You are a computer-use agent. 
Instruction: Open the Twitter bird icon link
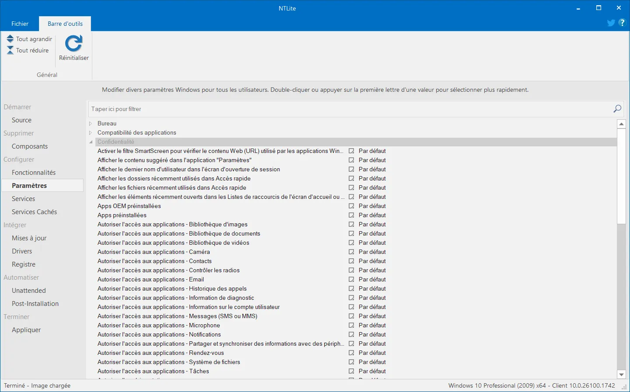click(611, 23)
